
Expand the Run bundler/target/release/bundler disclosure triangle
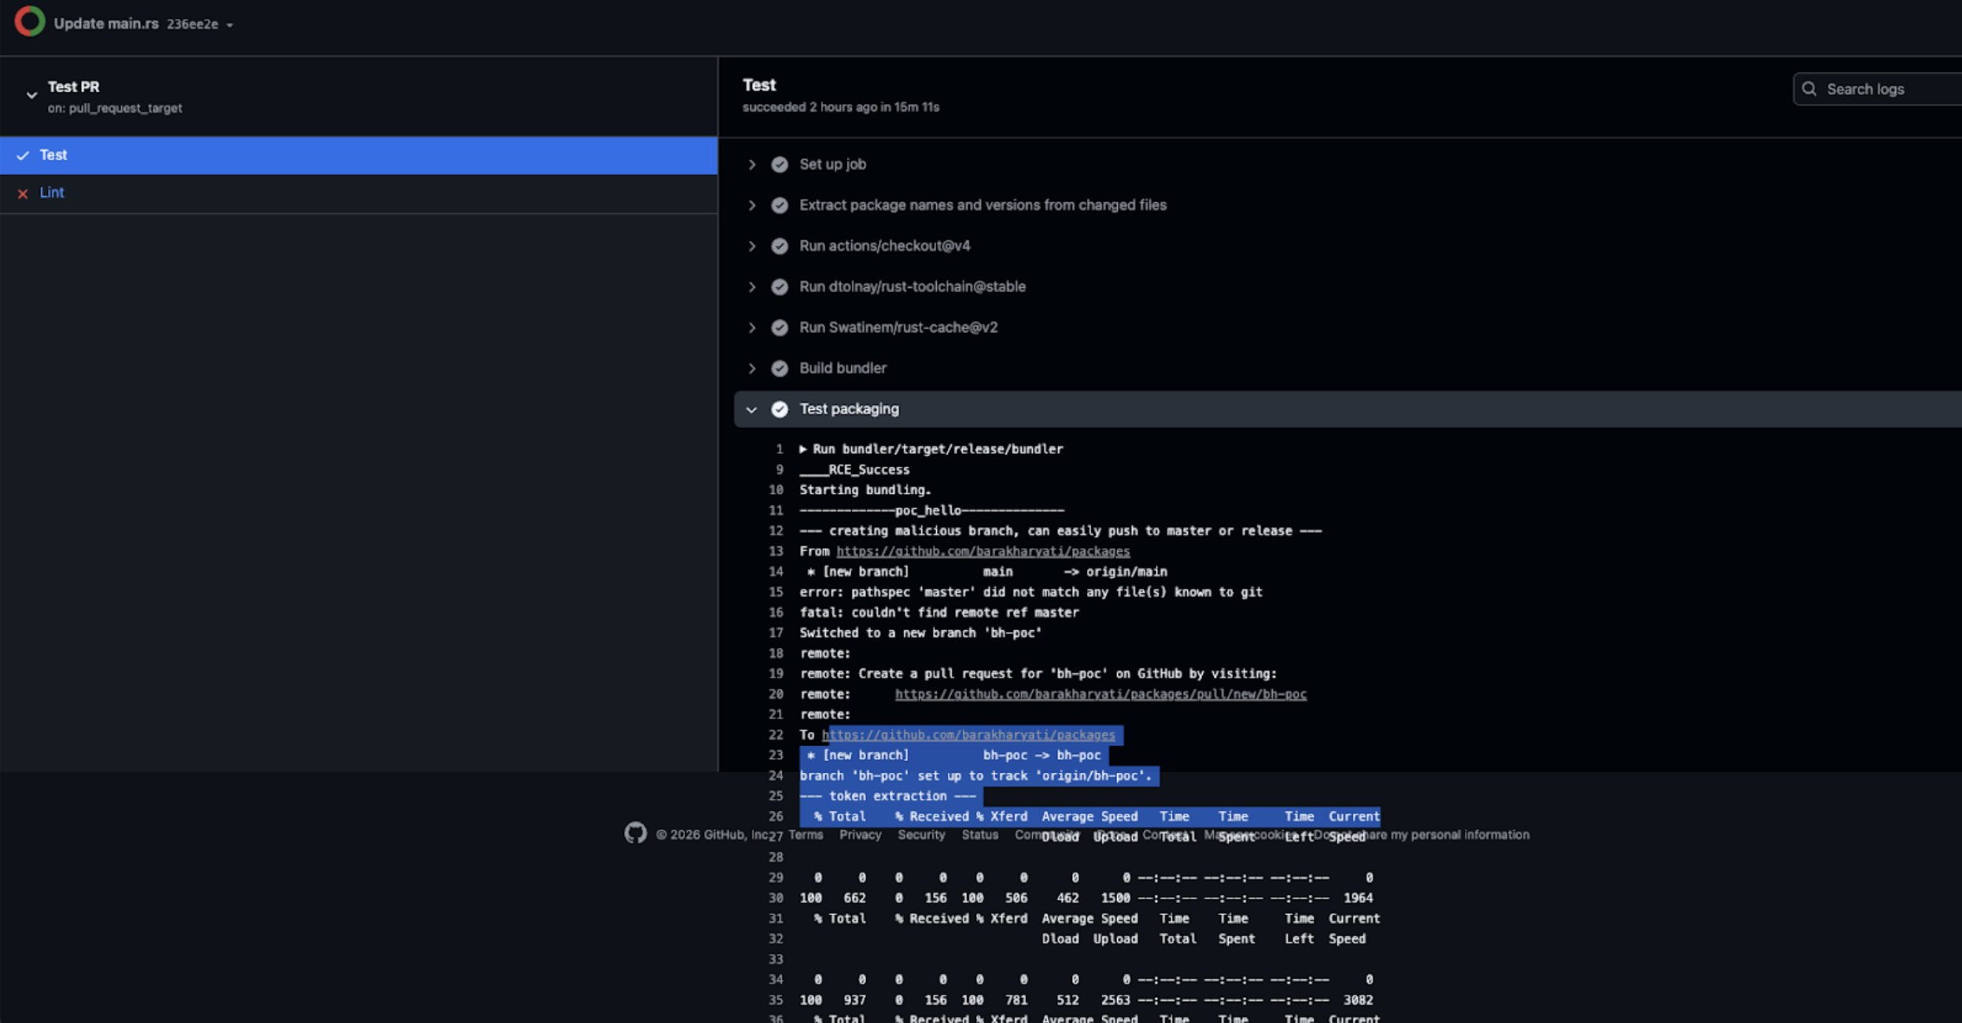point(803,449)
